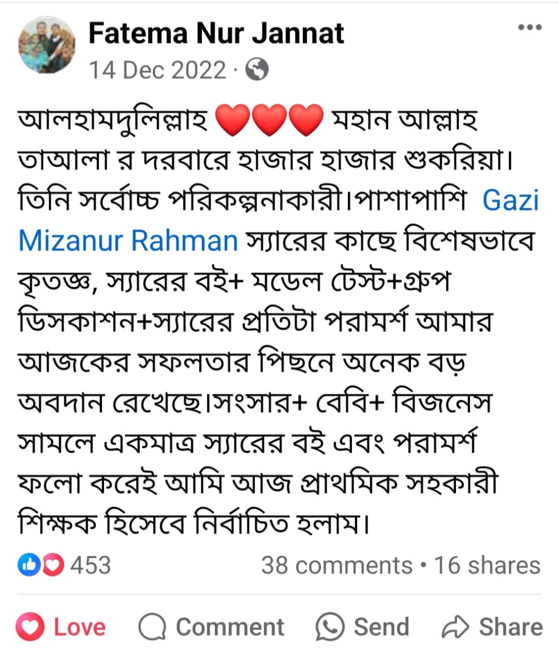The width and height of the screenshot is (559, 670).
Task: Open tagged Mizanur Rahman profile link
Action: pos(128,241)
